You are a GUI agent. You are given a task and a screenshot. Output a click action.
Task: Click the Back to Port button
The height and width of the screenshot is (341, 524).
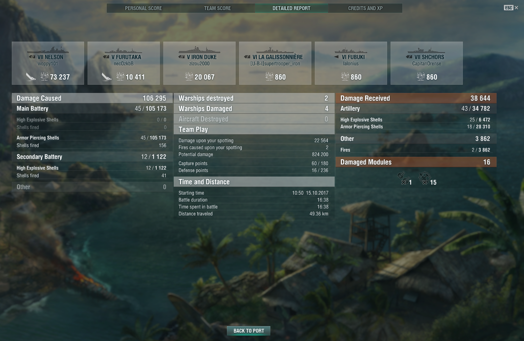[249, 331]
